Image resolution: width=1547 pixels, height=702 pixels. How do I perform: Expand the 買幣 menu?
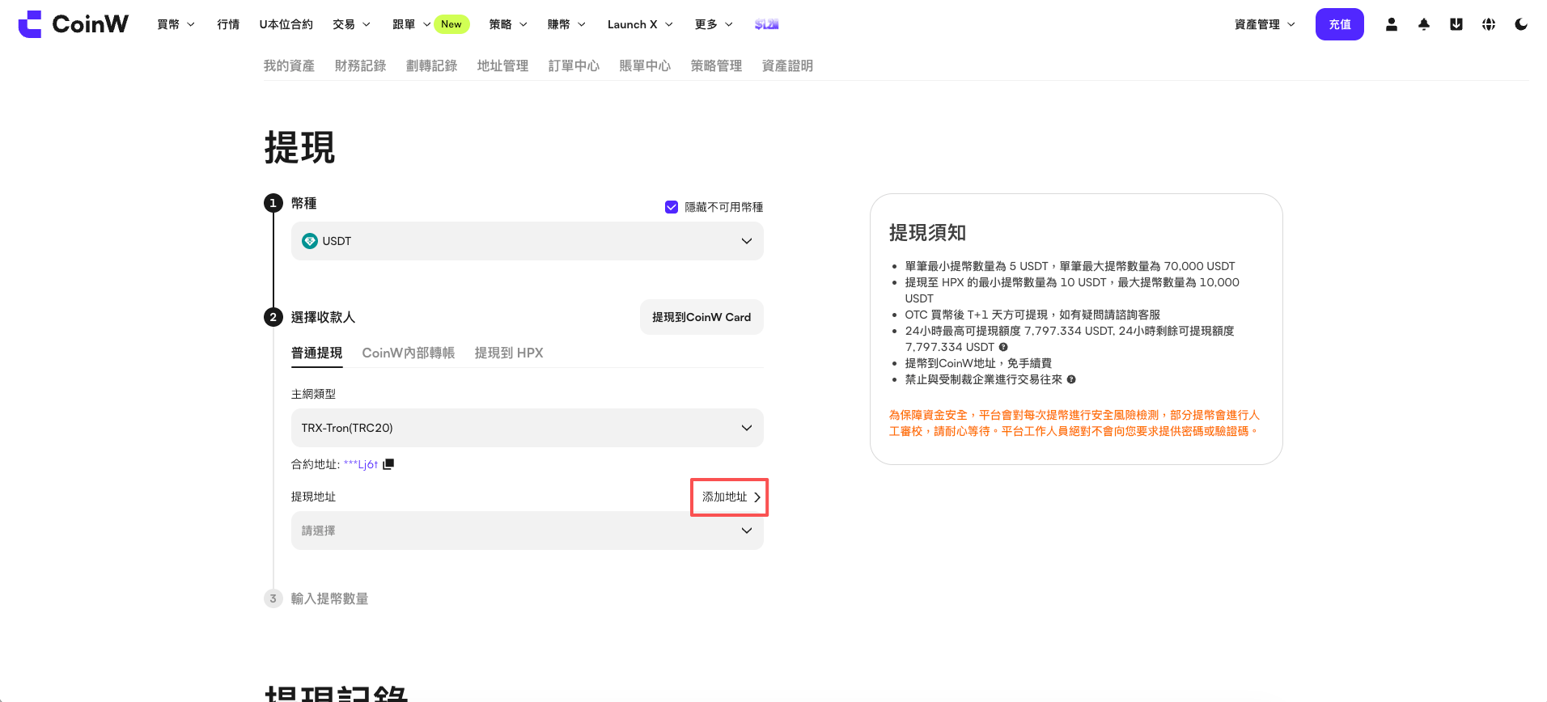[x=176, y=24]
